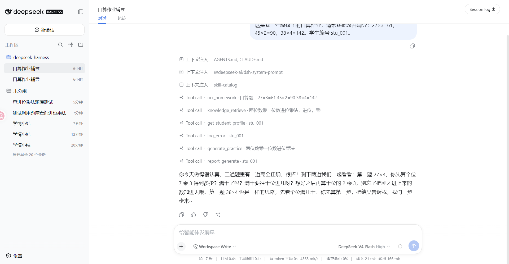Image resolution: width=509 pixels, height=264 pixels.
Task: Click the deepseek whale logo
Action: coord(8,12)
